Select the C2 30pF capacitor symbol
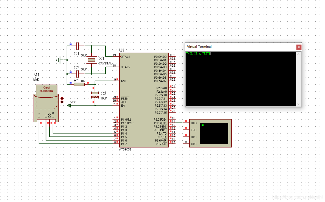Viewport: 325px width, 202px height. (78, 74)
